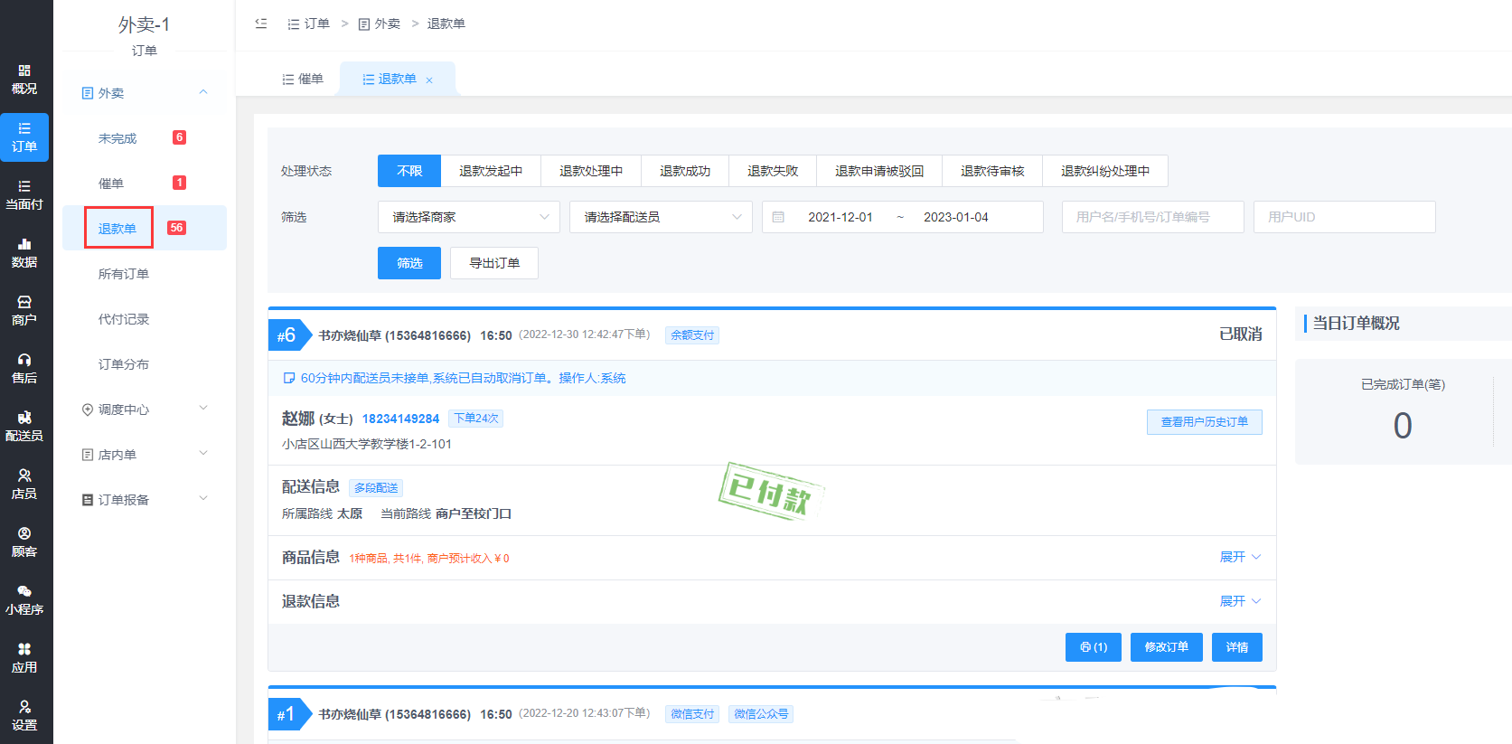The width and height of the screenshot is (1512, 744).
Task: Click the 导出订单 button
Action: click(494, 263)
